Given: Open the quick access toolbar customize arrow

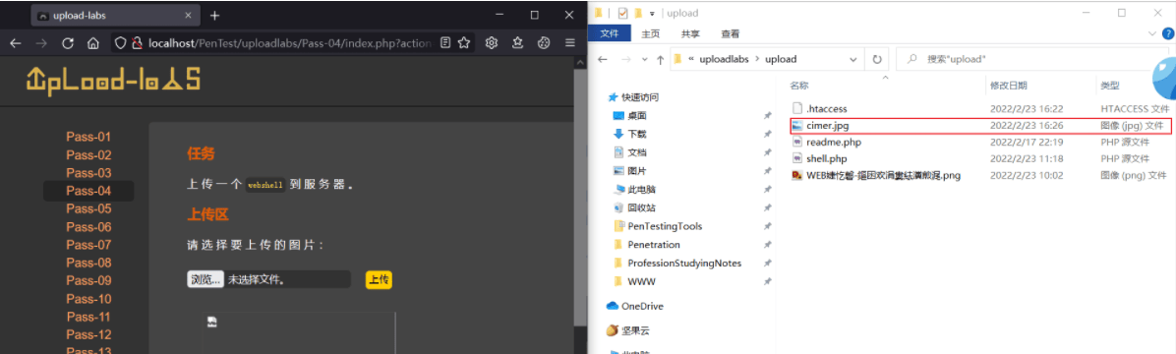Looking at the screenshot, I should click(653, 13).
